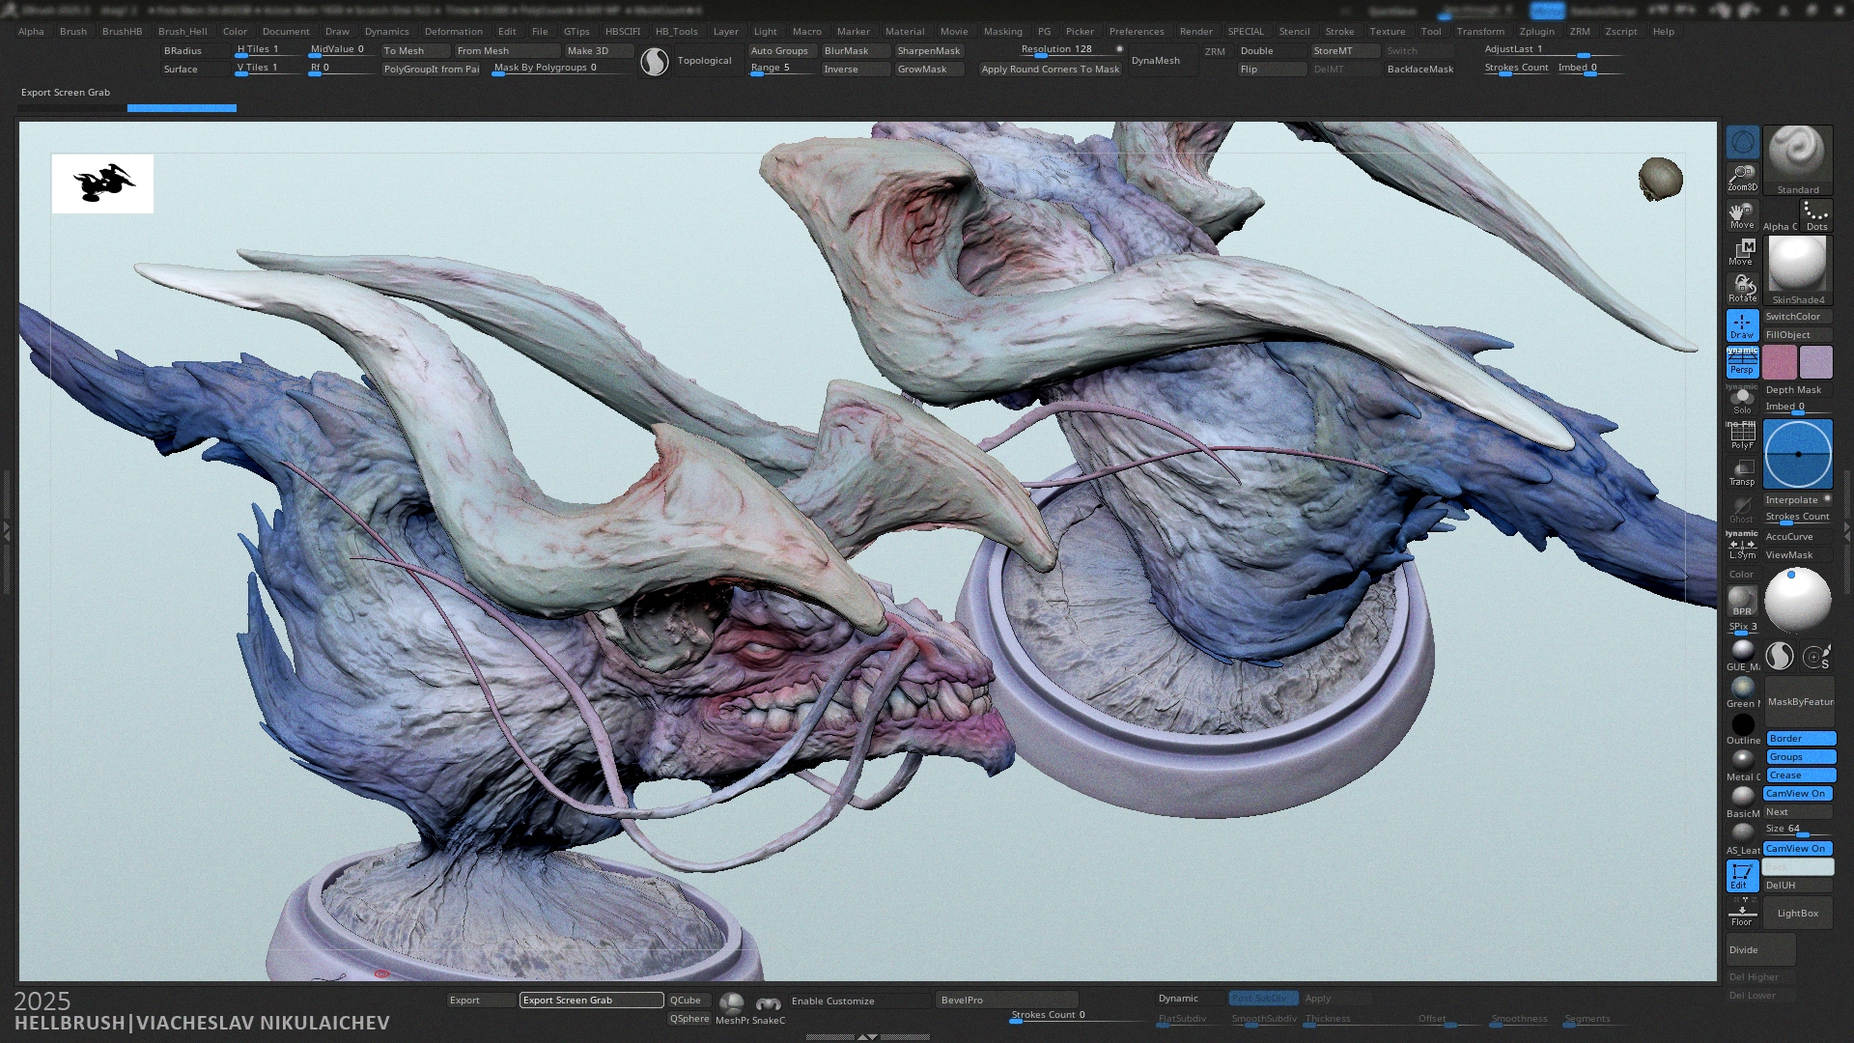Click the BPR render icon

[1742, 602]
